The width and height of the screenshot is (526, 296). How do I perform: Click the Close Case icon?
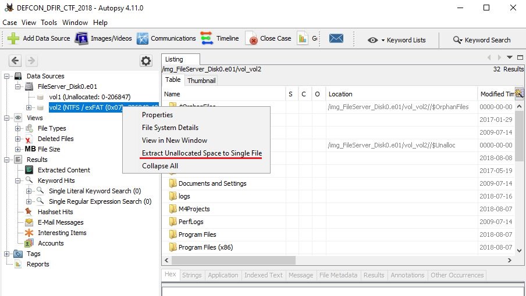[251, 38]
